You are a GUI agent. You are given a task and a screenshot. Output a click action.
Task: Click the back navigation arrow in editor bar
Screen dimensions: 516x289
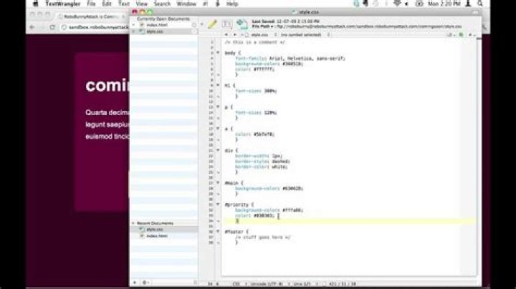(226, 34)
